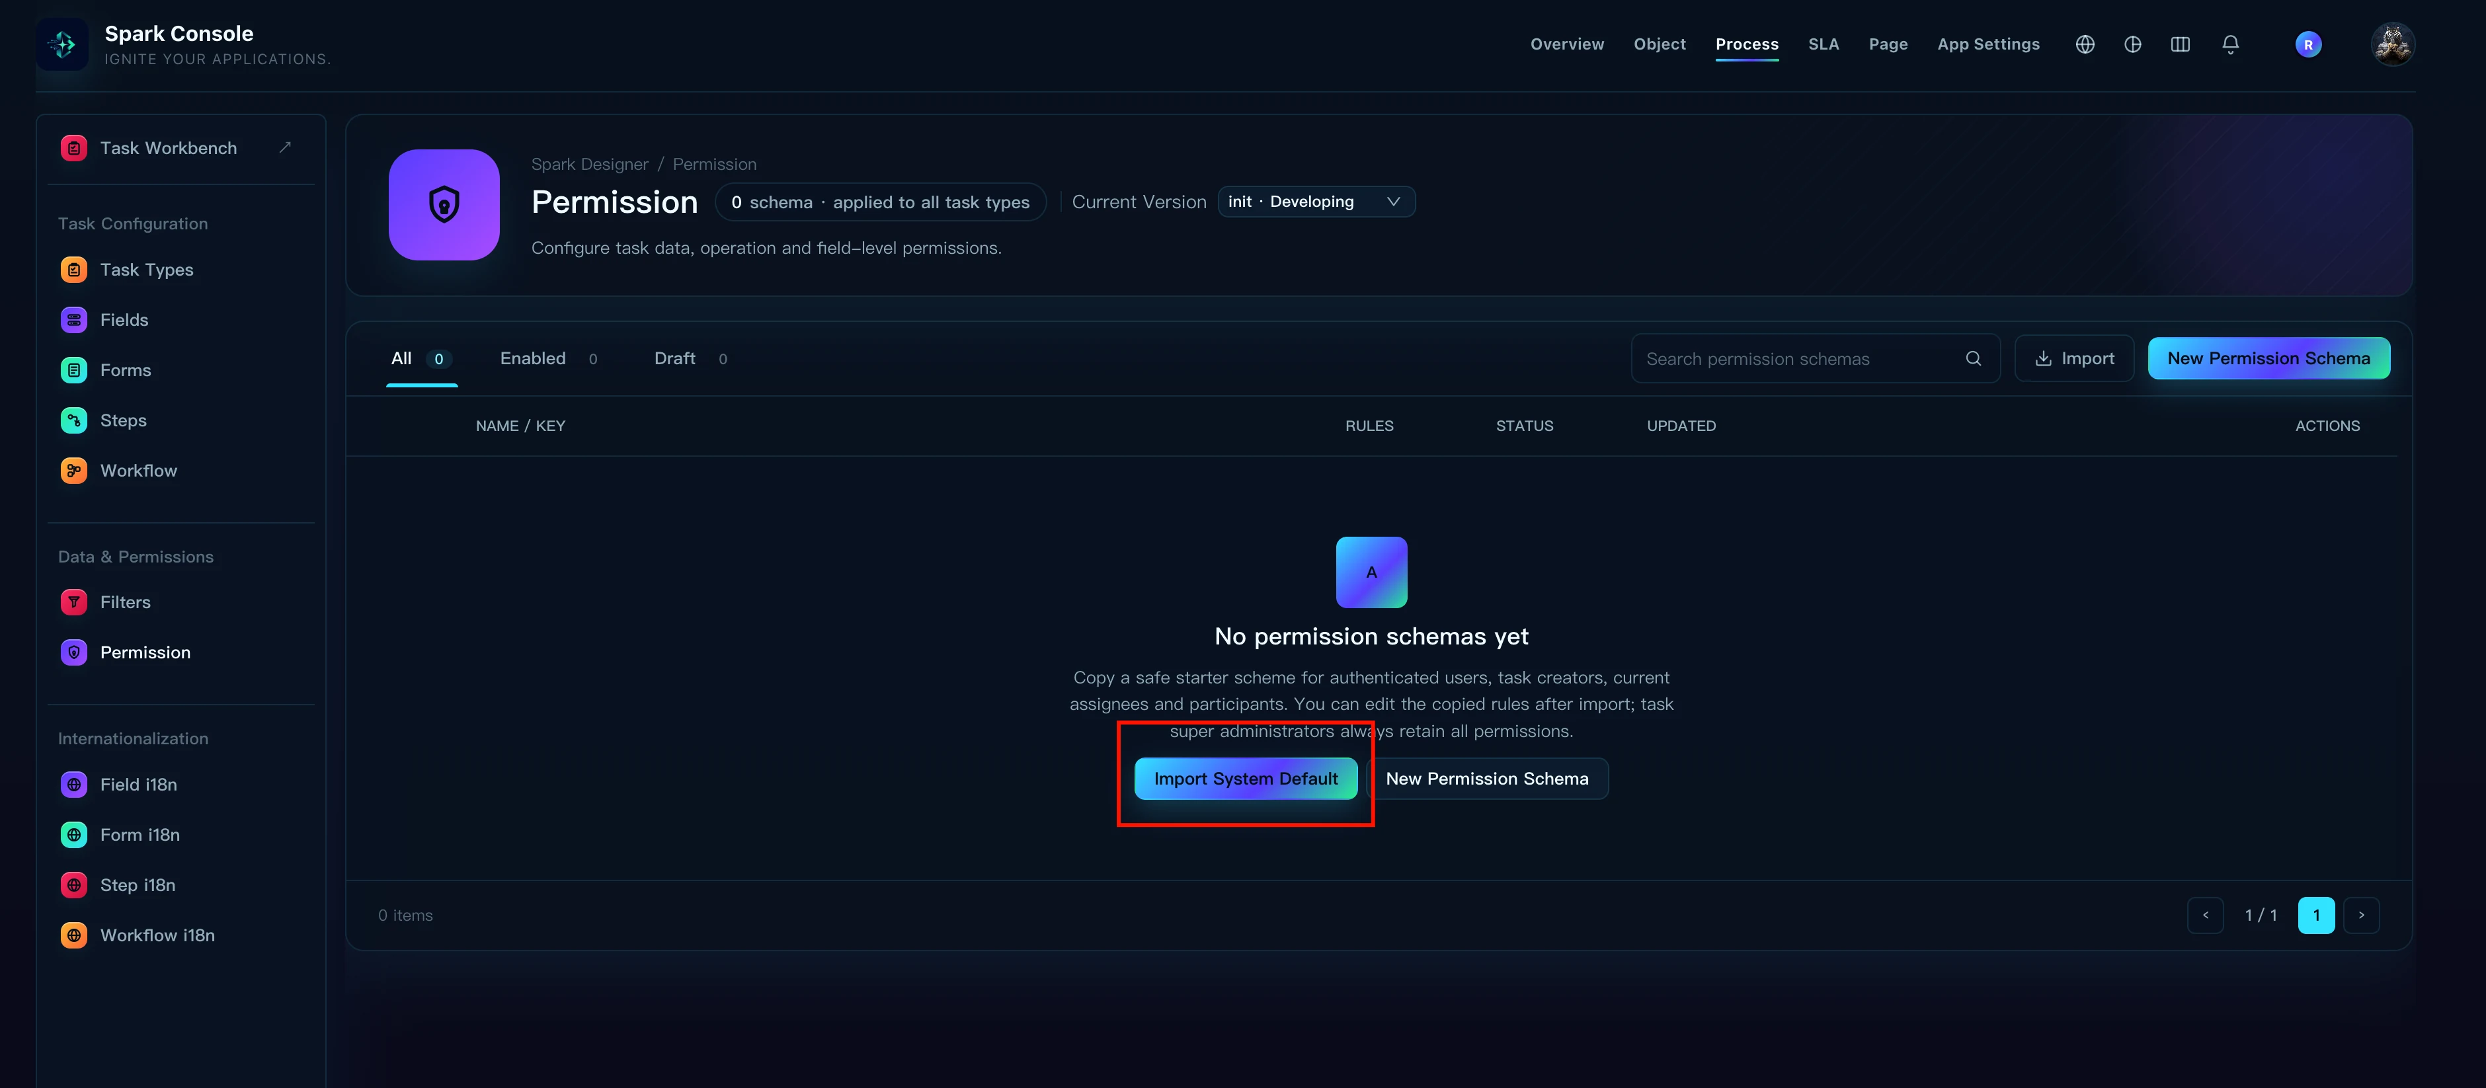Open Task Workbench external arrow icon
Image resolution: width=2486 pixels, height=1088 pixels.
pos(285,147)
